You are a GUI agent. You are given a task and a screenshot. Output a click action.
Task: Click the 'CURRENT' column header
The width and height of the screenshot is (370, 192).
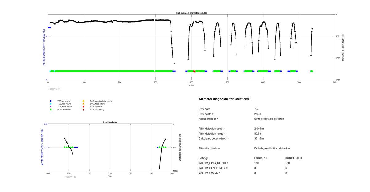[261, 158]
